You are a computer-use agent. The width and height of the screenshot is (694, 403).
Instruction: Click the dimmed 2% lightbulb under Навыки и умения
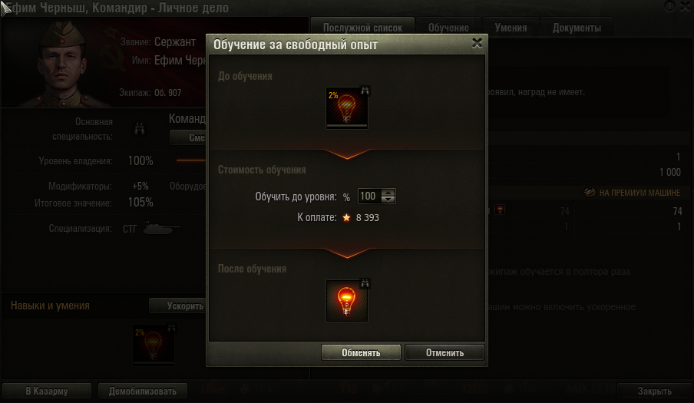[153, 345]
